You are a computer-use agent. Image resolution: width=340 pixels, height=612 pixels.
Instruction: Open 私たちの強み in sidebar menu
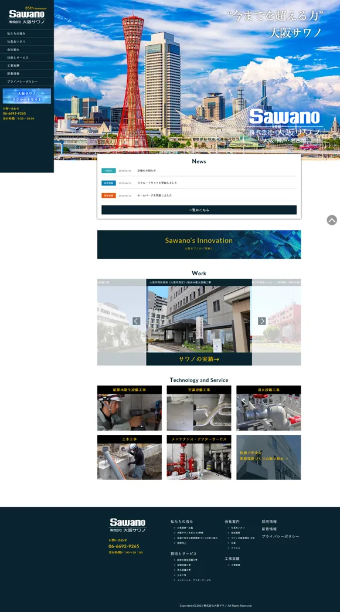coord(27,33)
